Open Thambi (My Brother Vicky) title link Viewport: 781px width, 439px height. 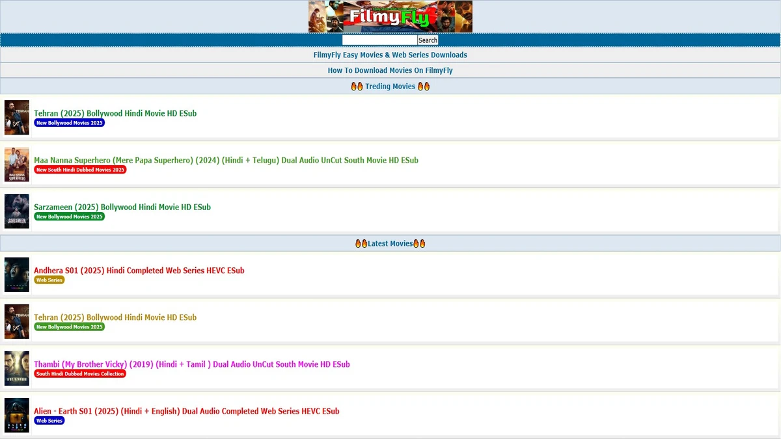coord(191,364)
